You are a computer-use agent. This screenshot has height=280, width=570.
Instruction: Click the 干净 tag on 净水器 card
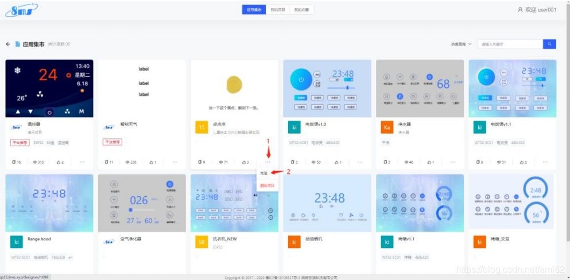click(x=386, y=142)
